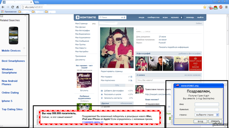Open Мои Сообщения in sidebar

click(x=82, y=41)
